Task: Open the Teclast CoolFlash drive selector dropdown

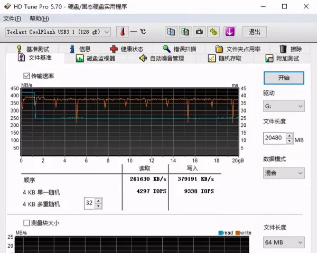Action: 58,32
